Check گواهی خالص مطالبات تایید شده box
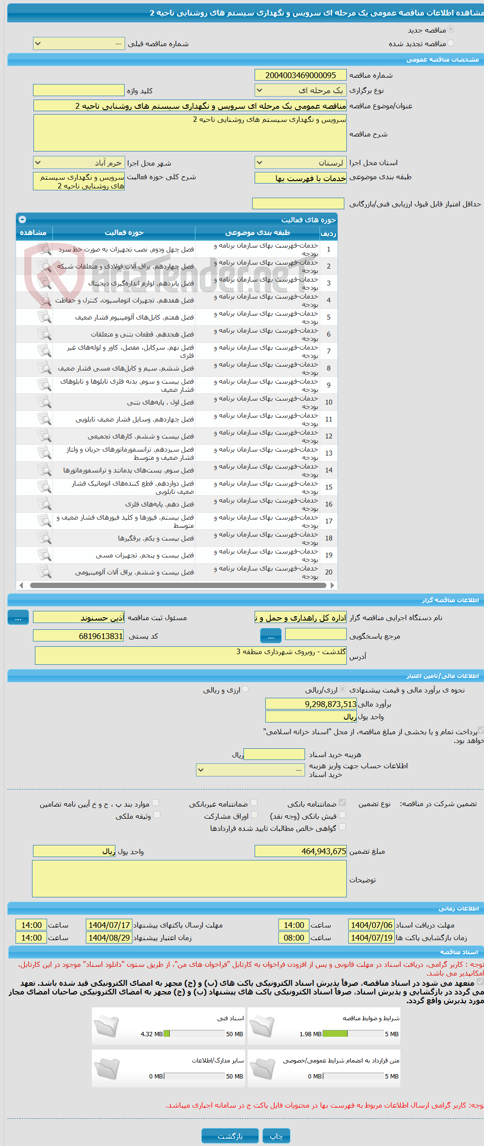 coord(342,827)
